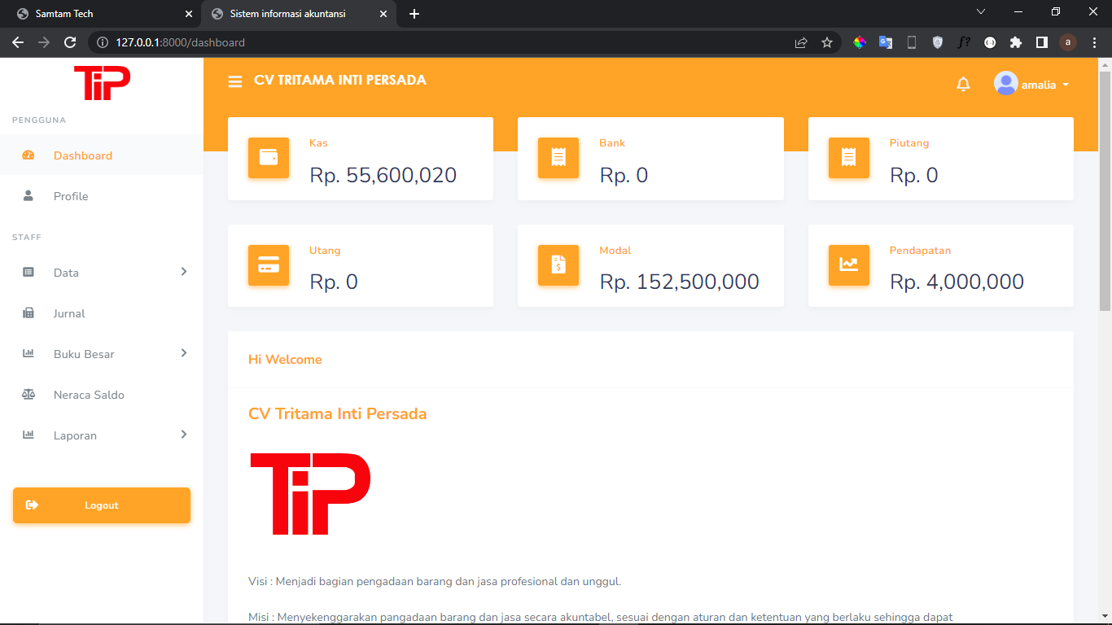Open the Chrome profile avatar button
The height and width of the screenshot is (625, 1112).
pos(1068,42)
